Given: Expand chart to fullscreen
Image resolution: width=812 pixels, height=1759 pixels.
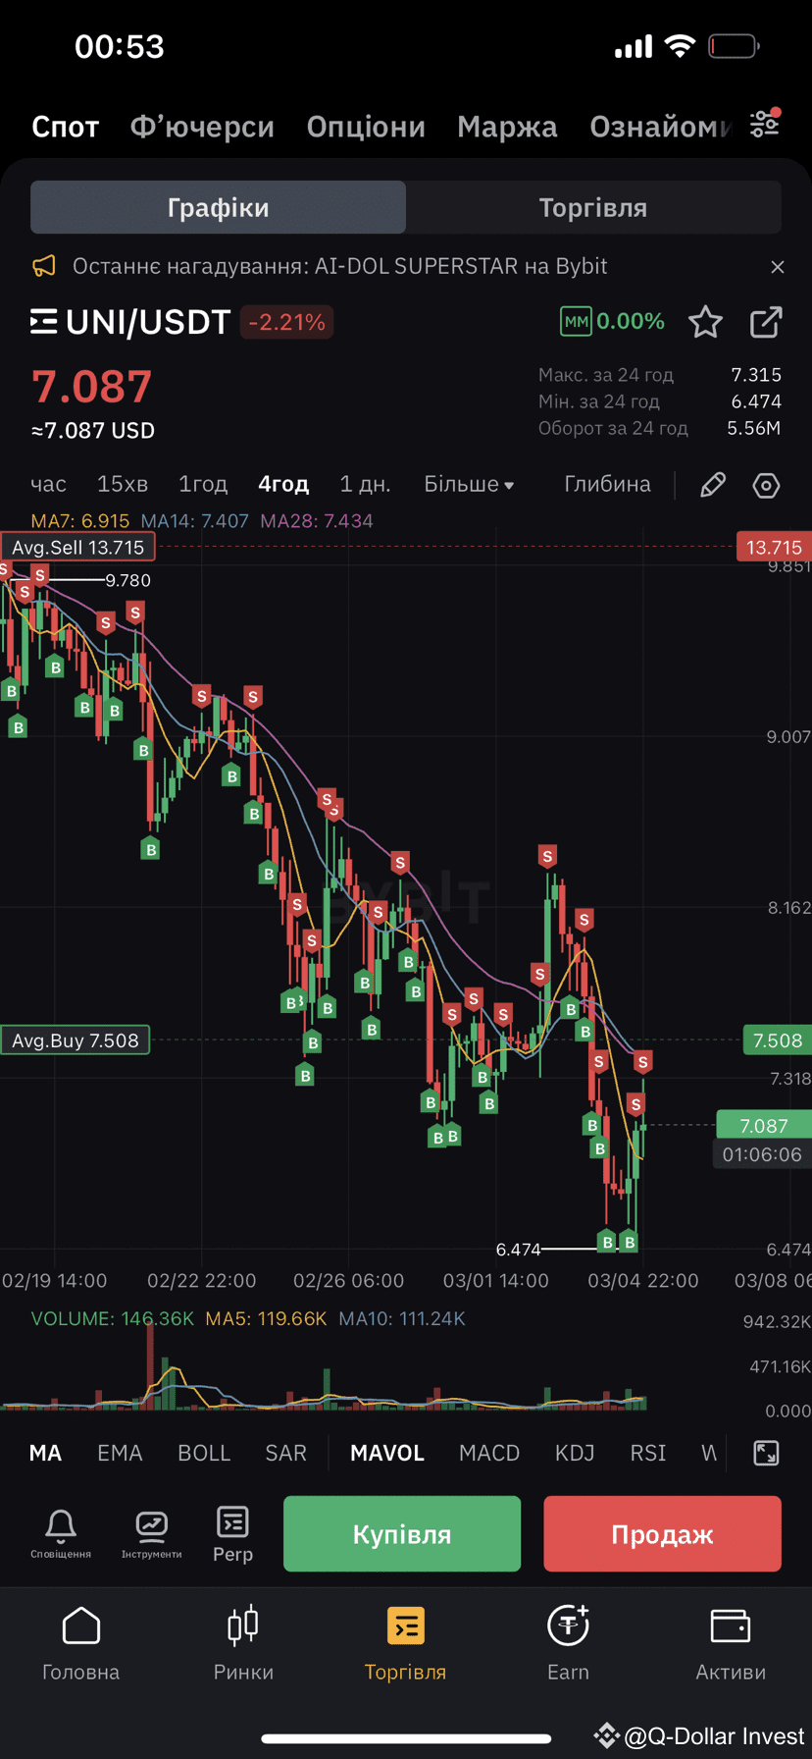Looking at the screenshot, I should coord(766,1453).
